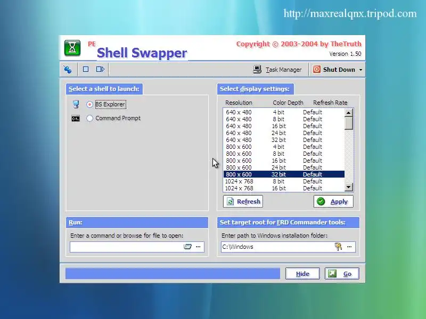Click the ERD Commander tools section header
The height and width of the screenshot is (319, 426).
[288, 222]
